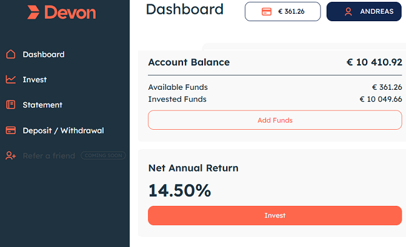
Task: Select Deposit / Withdrawal in sidebar
Action: [63, 130]
